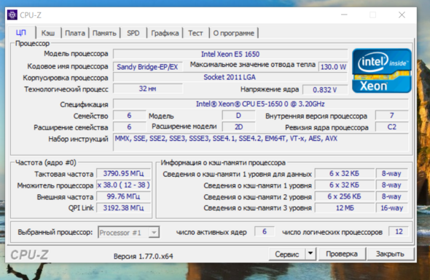Close the CPU-Z window with X

402,15
